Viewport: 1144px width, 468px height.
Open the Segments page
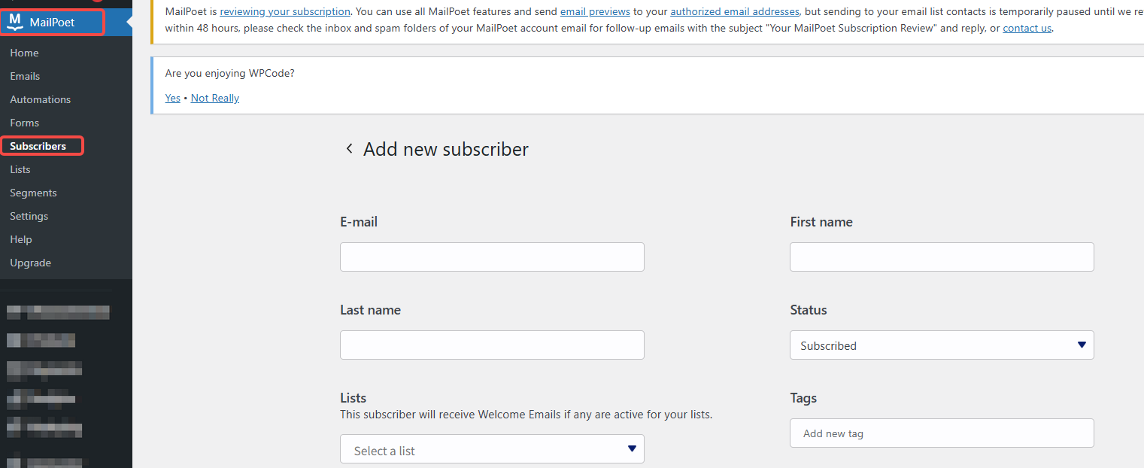point(33,192)
